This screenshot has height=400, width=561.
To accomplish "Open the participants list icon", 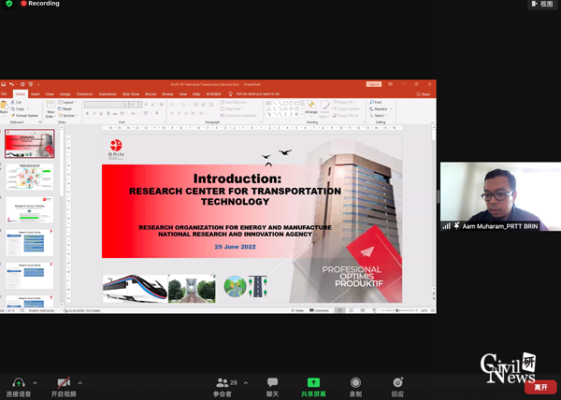I will pos(222,383).
